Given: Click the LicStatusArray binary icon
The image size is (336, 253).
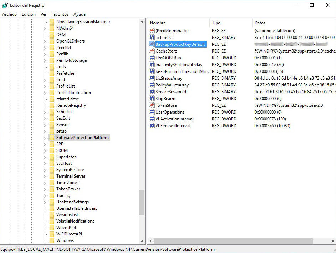Looking at the screenshot, I should (x=152, y=78).
